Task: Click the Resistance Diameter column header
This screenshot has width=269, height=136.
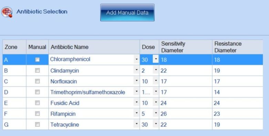Action: (238, 47)
